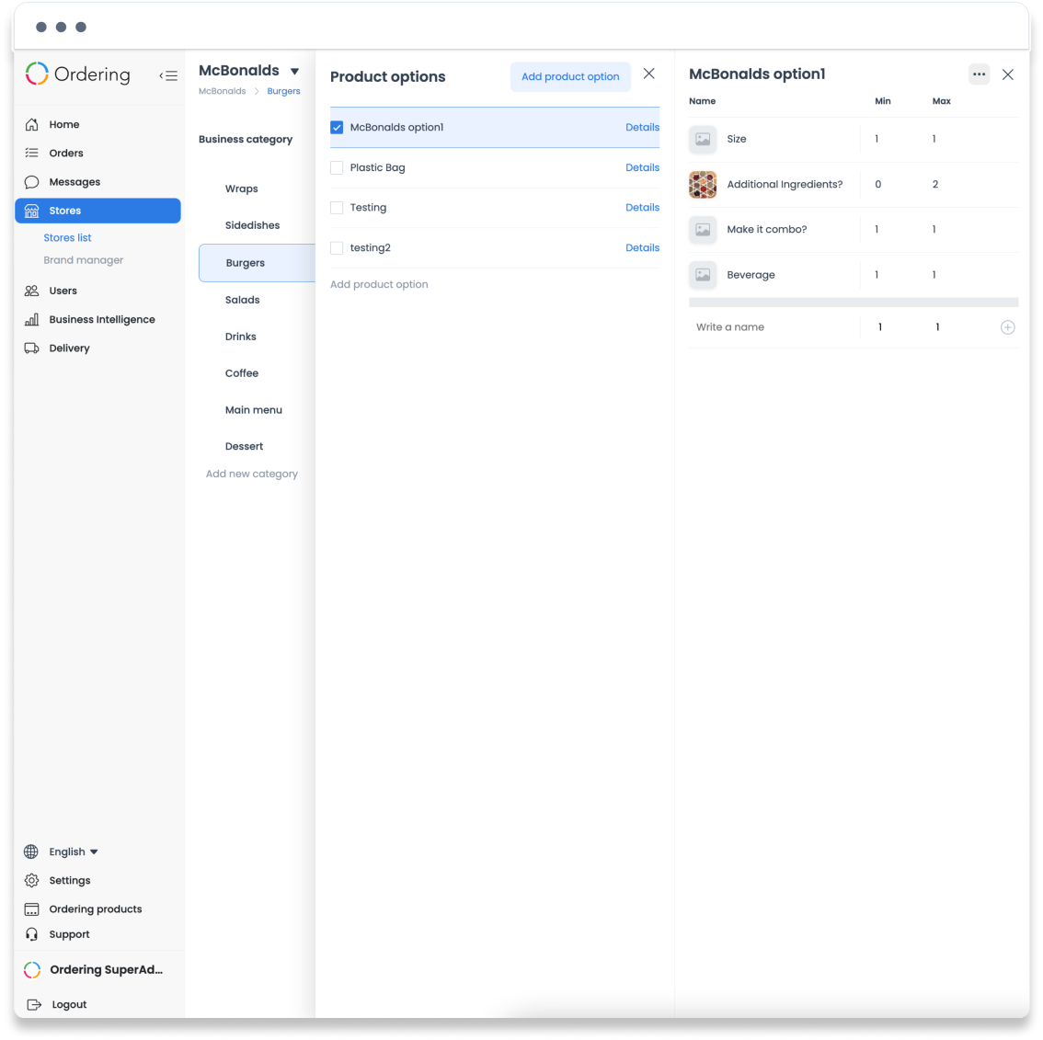Click the Business Intelligence chart icon
The image size is (1043, 1040).
(x=31, y=319)
